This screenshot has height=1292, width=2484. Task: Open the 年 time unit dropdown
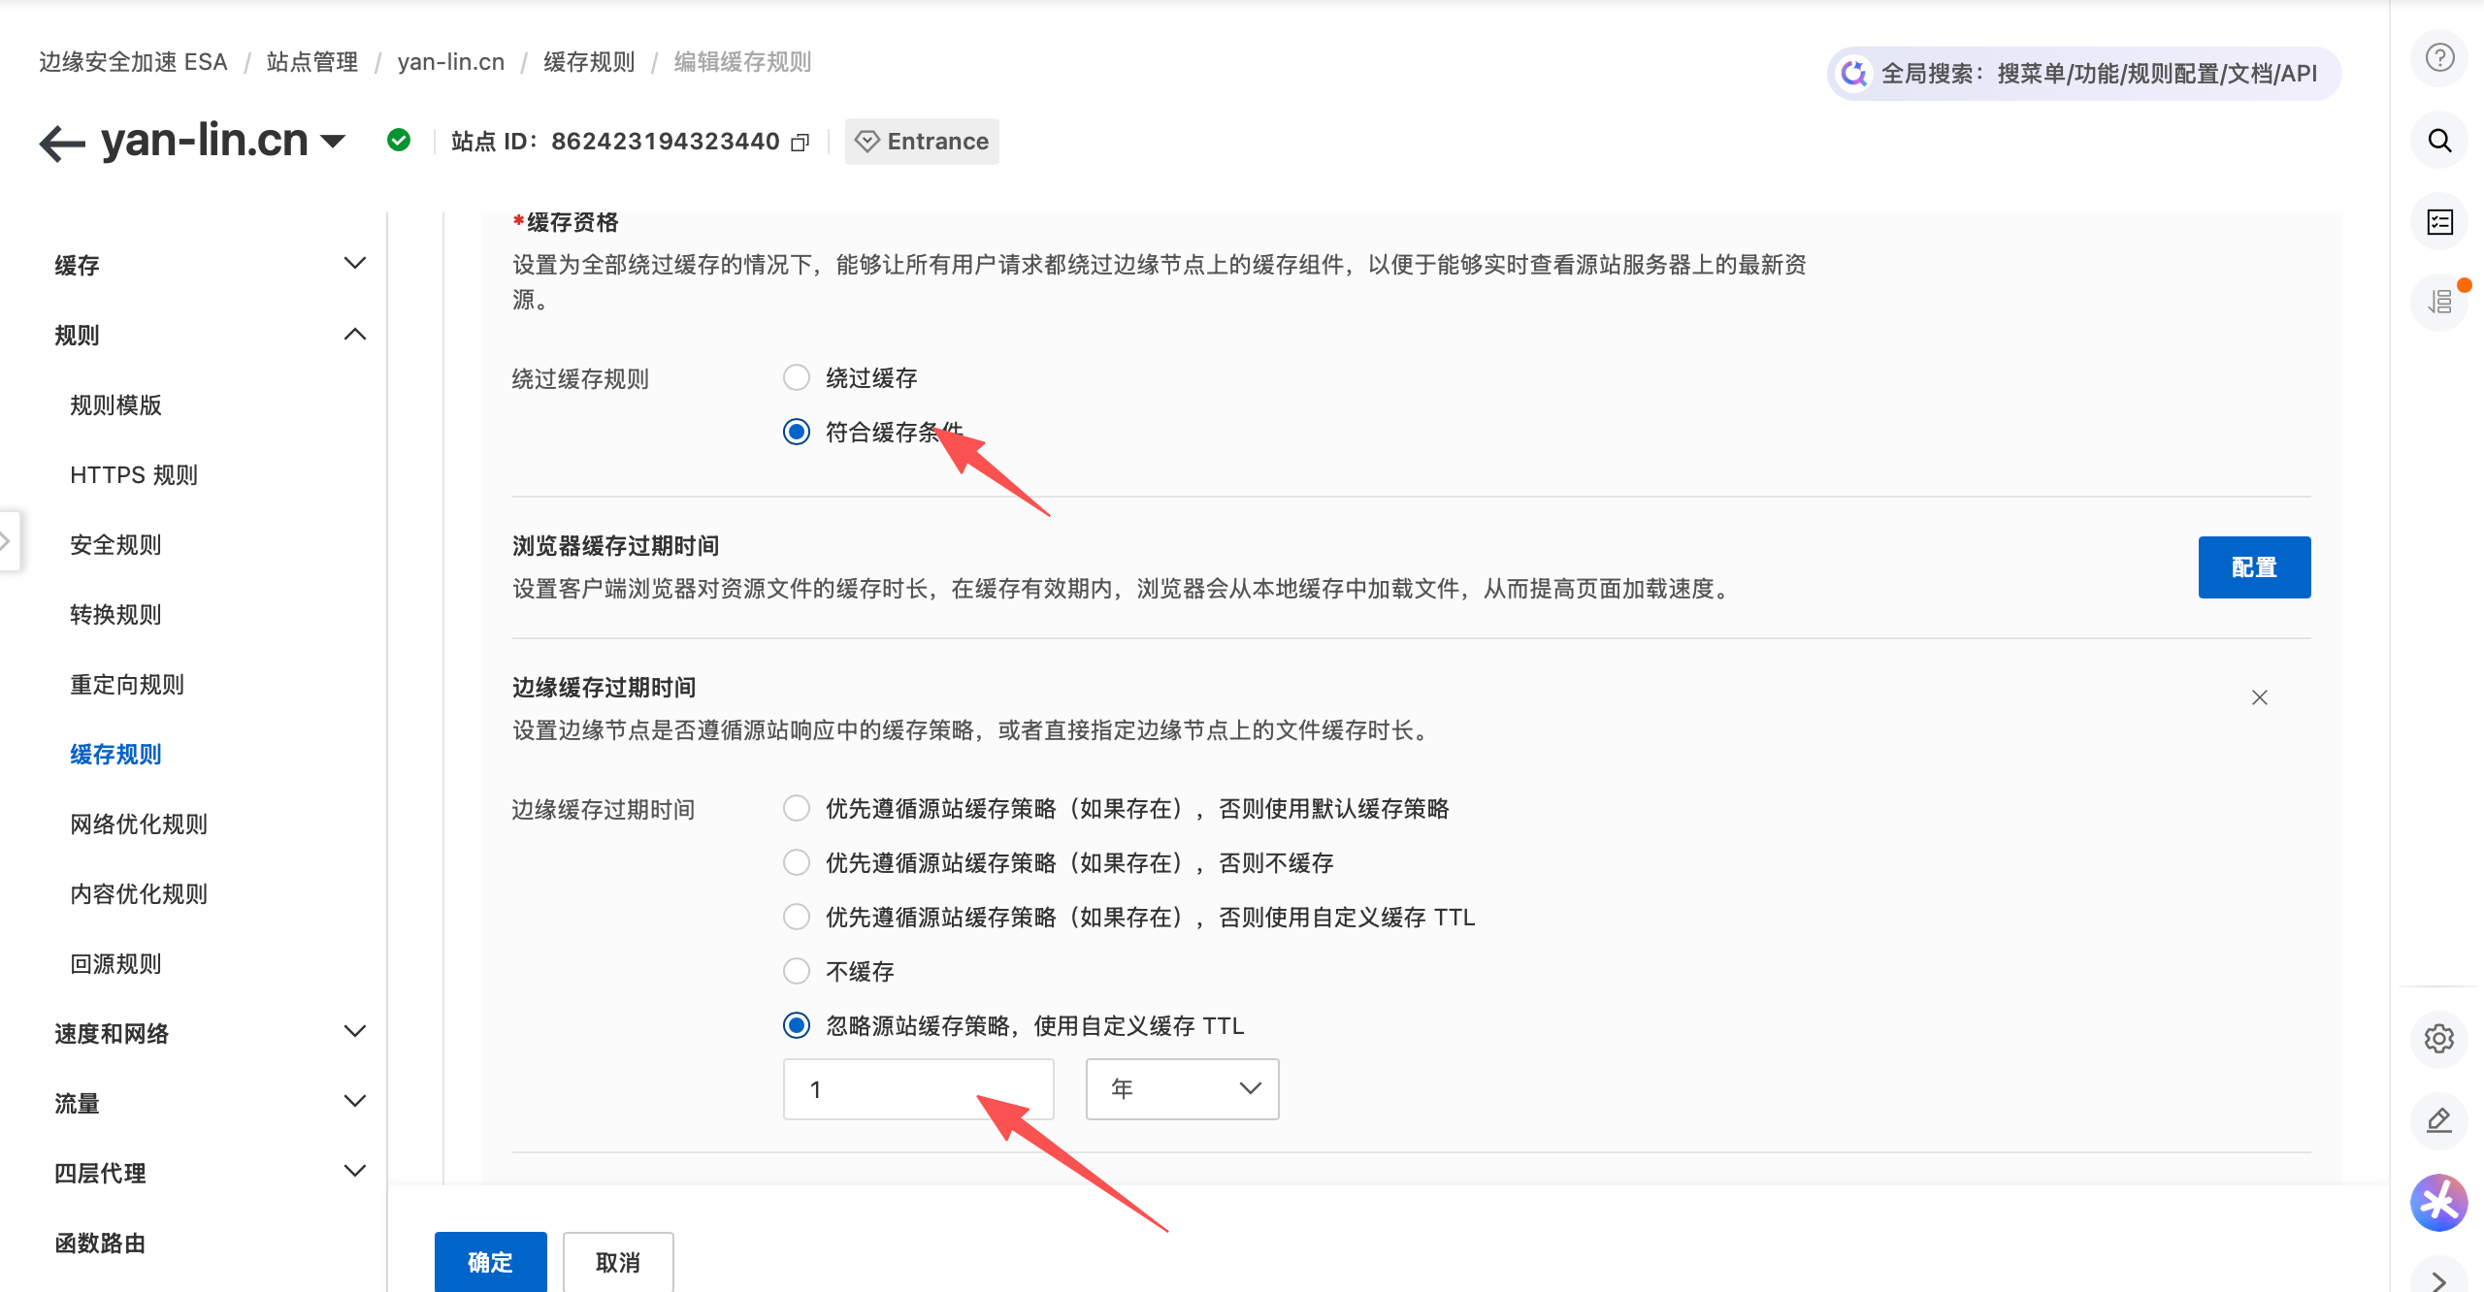pos(1182,1089)
